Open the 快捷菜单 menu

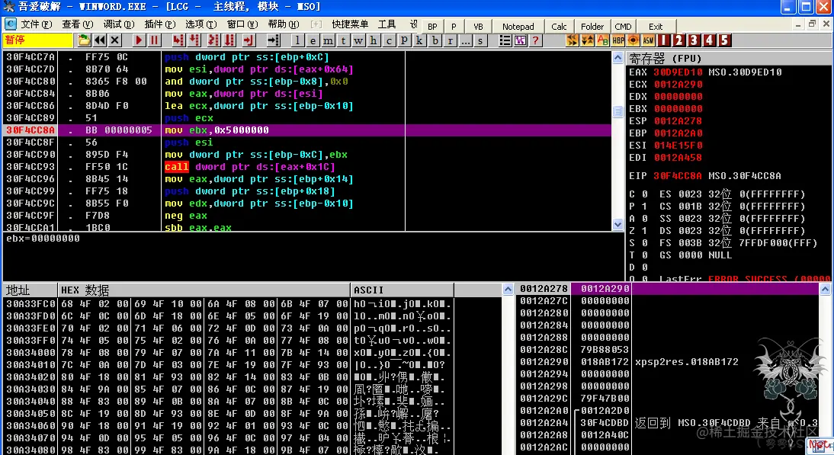(x=350, y=24)
